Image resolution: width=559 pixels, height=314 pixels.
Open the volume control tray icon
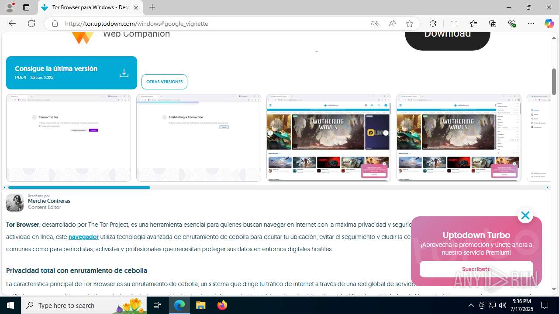(x=503, y=305)
